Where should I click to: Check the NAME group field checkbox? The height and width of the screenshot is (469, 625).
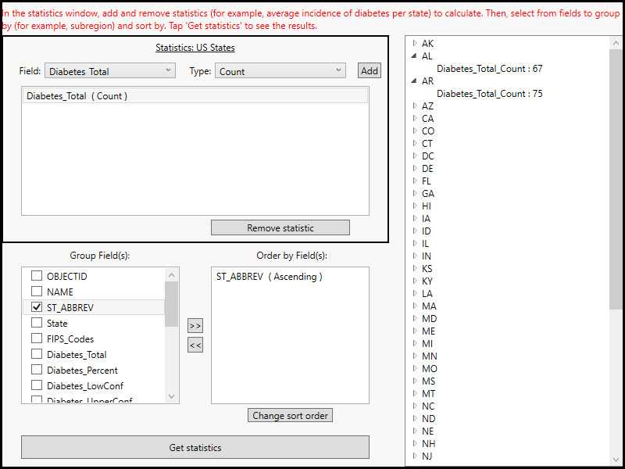pos(37,292)
